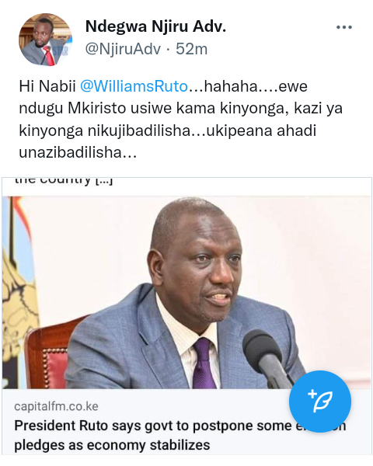Click the microphone in the preview image
The width and height of the screenshot is (373, 466).
(x=269, y=358)
